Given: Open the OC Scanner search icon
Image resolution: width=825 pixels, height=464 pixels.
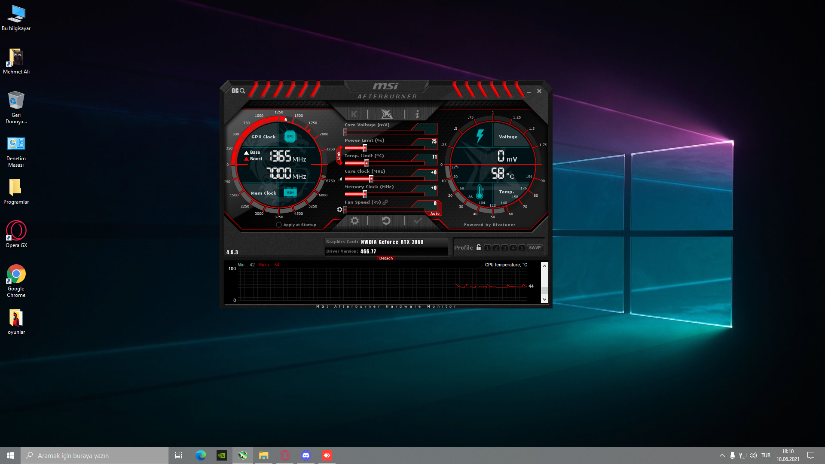Looking at the screenshot, I should [x=238, y=91].
